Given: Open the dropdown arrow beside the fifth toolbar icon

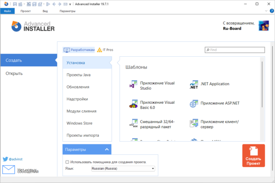Looking at the screenshot, I should [x=43, y=4].
